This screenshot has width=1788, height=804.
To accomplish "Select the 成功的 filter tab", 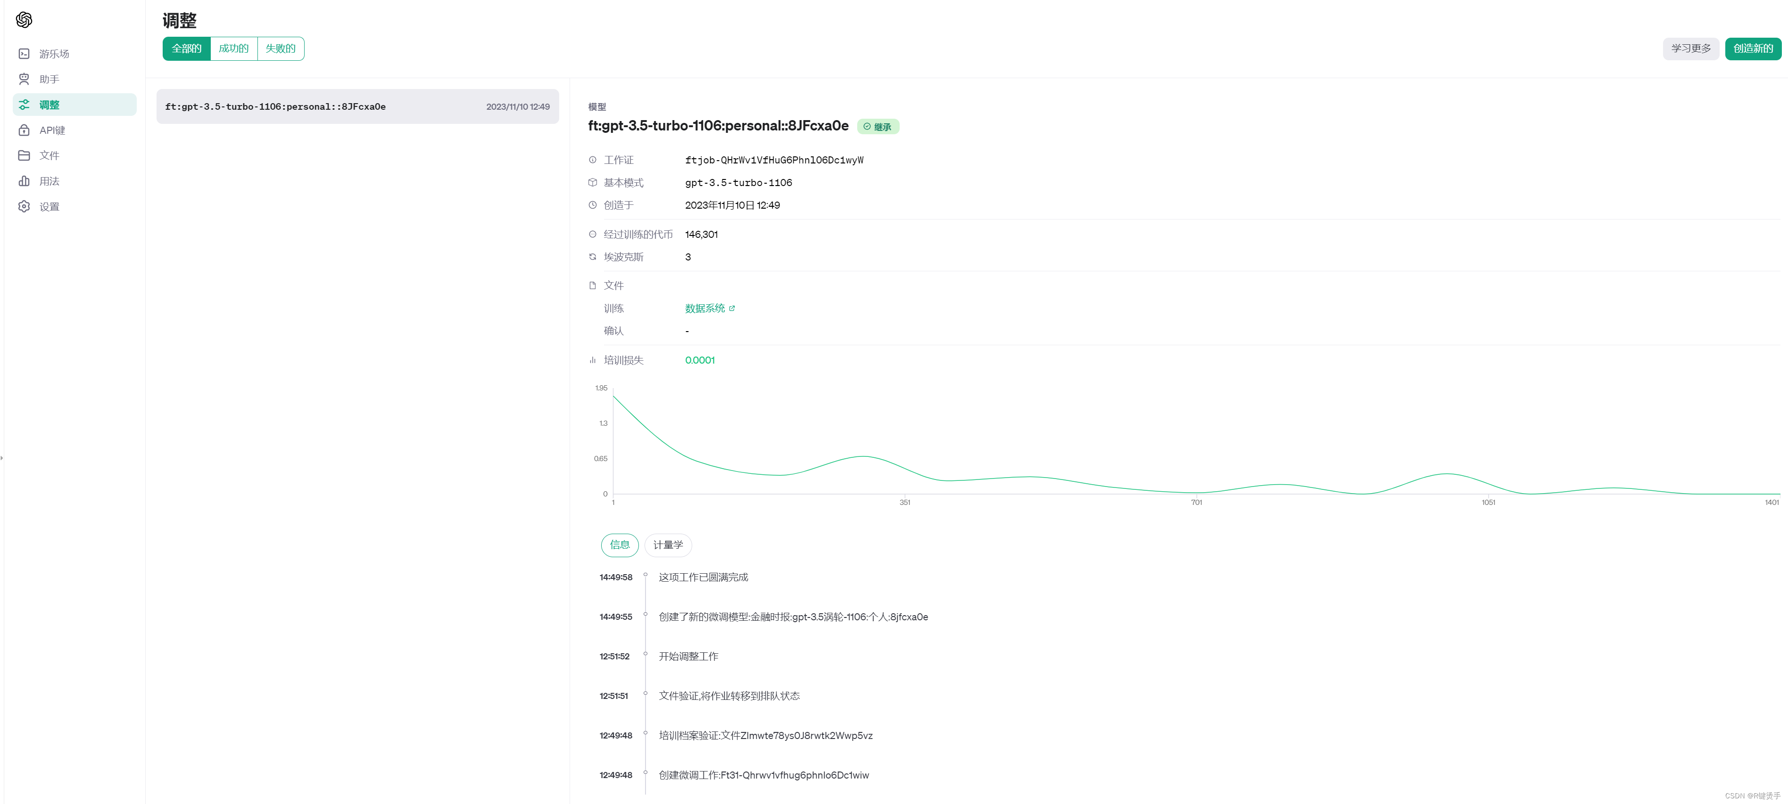I will 234,49.
